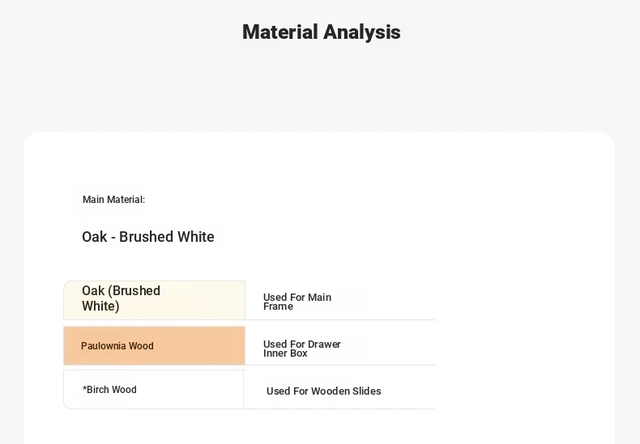Click the Oak (Brushed White) label text

pos(122,298)
